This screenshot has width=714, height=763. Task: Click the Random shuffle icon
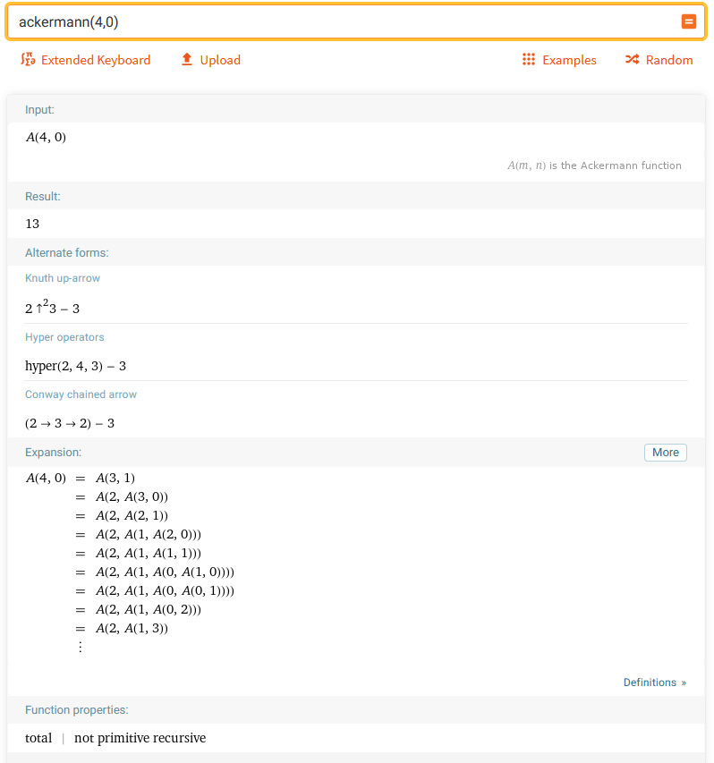point(632,60)
